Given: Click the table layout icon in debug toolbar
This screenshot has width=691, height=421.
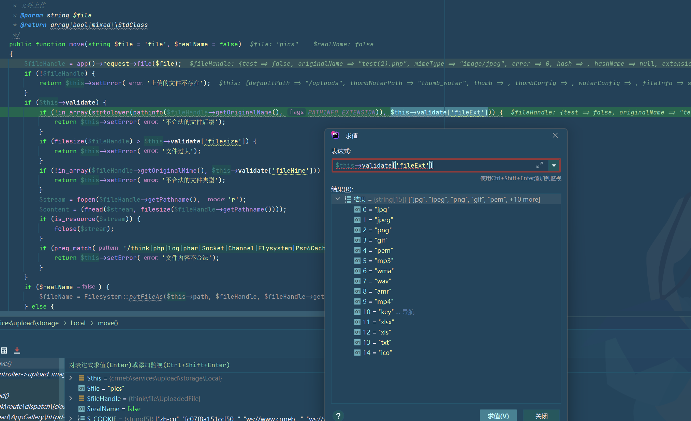Looking at the screenshot, I should coord(4,350).
